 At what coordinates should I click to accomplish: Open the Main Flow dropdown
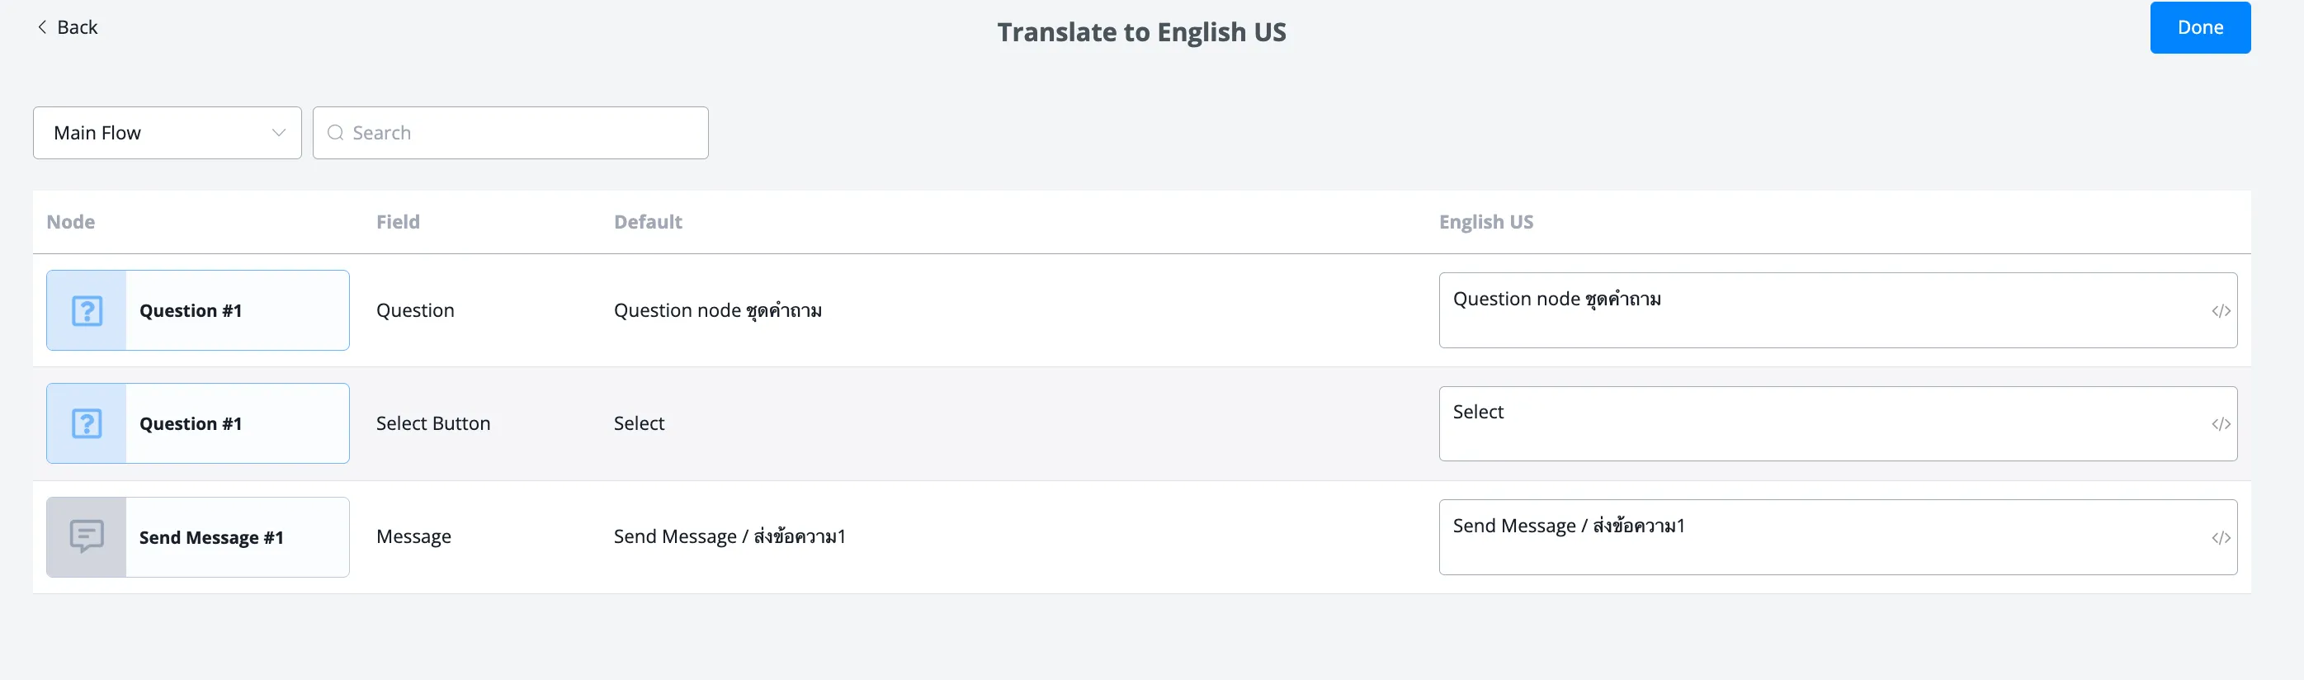pos(168,134)
